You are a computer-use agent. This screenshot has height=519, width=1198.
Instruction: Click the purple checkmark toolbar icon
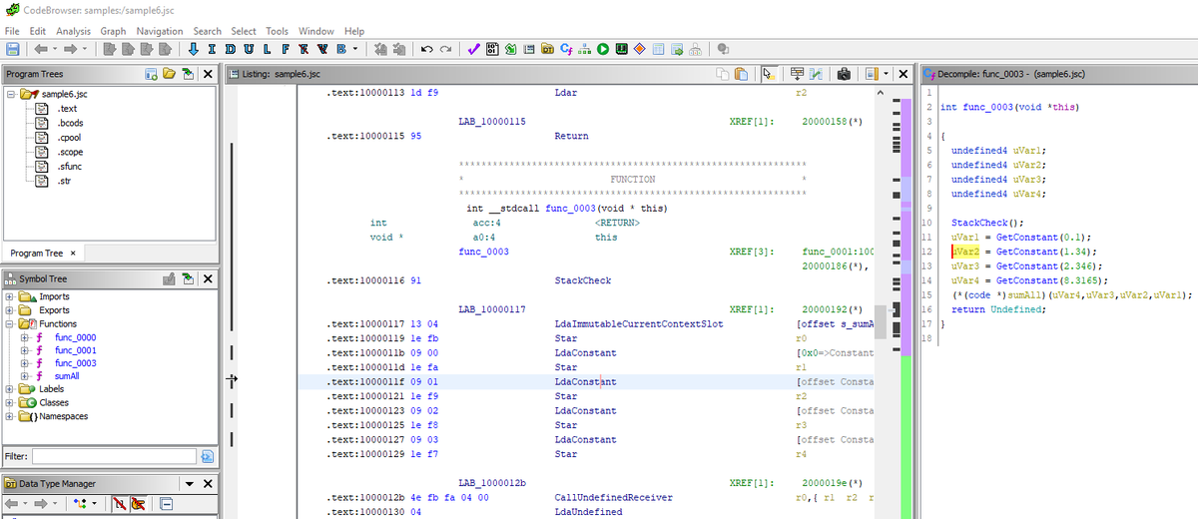pyautogui.click(x=473, y=49)
